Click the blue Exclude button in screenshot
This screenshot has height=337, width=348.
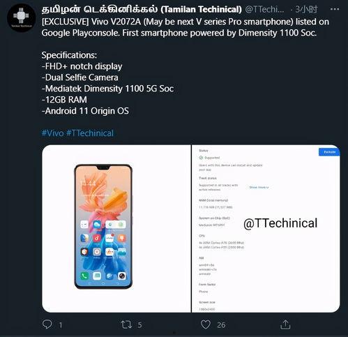329,152
